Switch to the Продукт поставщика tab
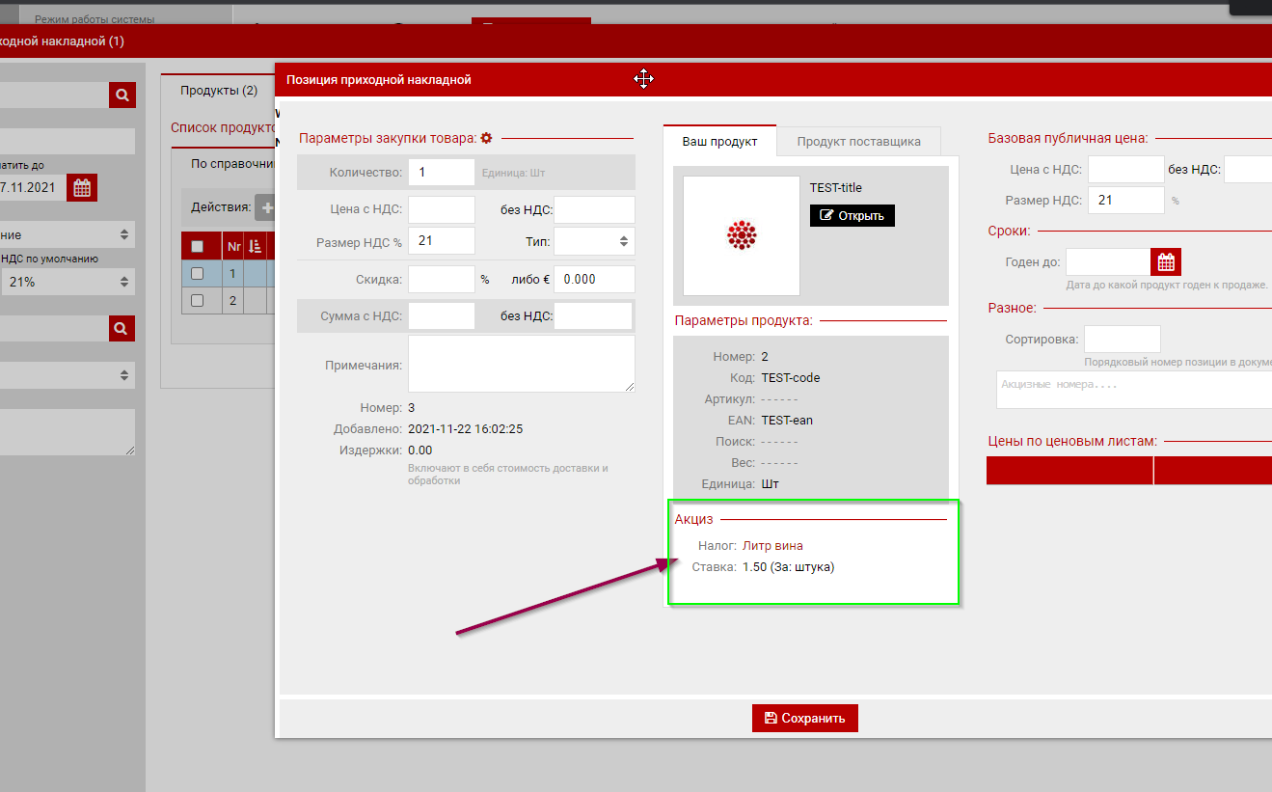 [858, 142]
